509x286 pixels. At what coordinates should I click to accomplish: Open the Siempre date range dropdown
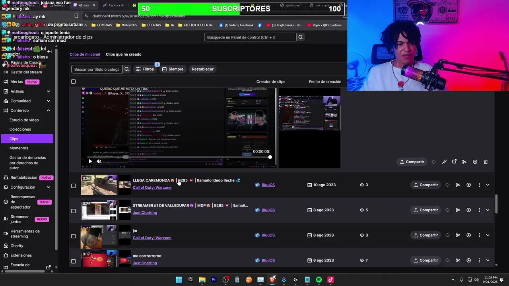coord(173,69)
